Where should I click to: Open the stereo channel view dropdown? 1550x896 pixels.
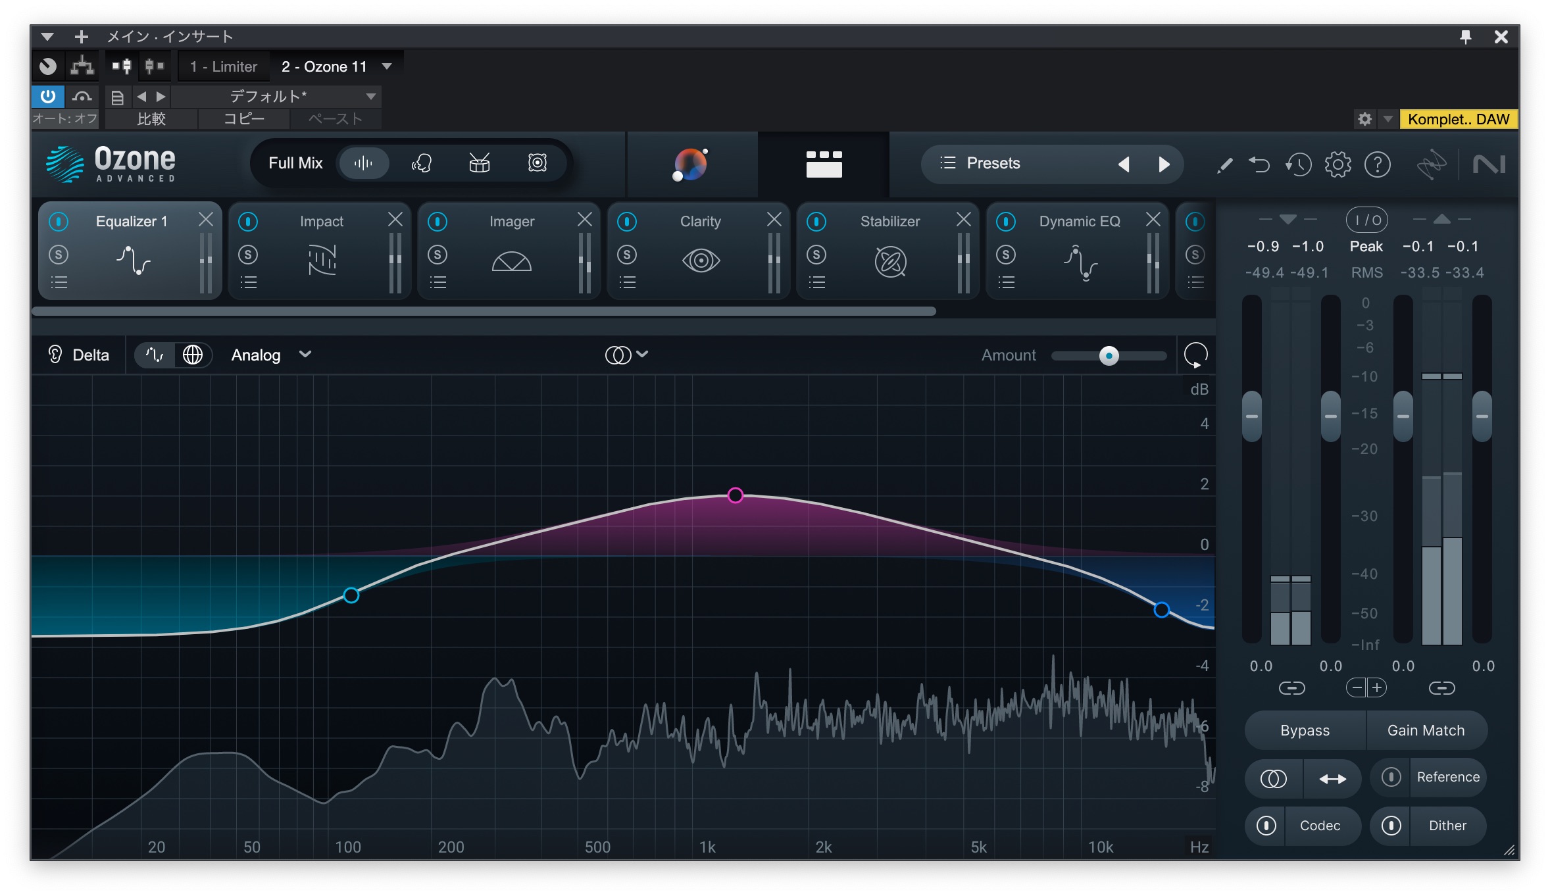click(626, 354)
